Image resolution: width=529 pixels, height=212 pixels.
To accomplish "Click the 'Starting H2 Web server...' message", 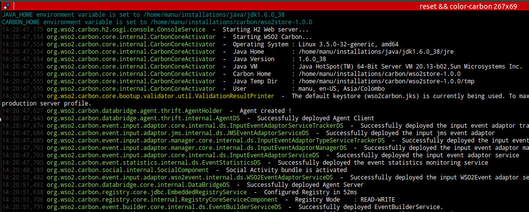I will 265,30.
